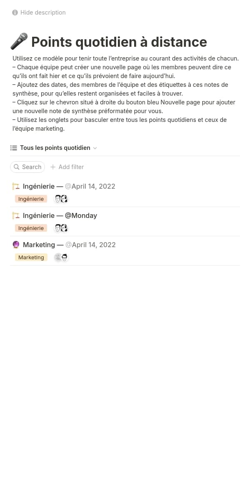Click the plus icon next to Add filter
The height and width of the screenshot is (501, 250).
[53, 167]
